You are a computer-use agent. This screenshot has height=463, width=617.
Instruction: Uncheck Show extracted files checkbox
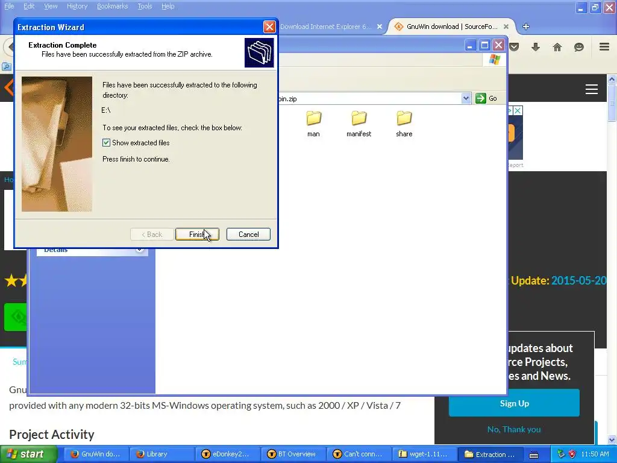pos(106,142)
